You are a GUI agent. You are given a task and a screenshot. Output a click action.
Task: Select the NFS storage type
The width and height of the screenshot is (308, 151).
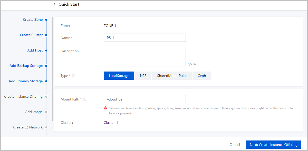pos(143,76)
